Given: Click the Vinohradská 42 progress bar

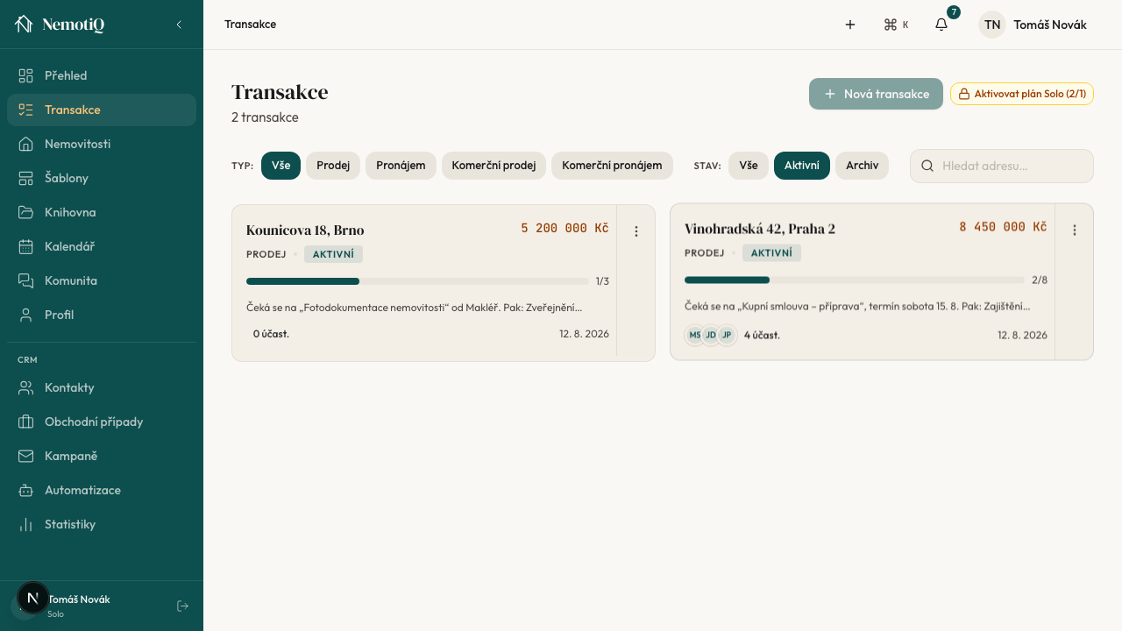Looking at the screenshot, I should [x=855, y=280].
